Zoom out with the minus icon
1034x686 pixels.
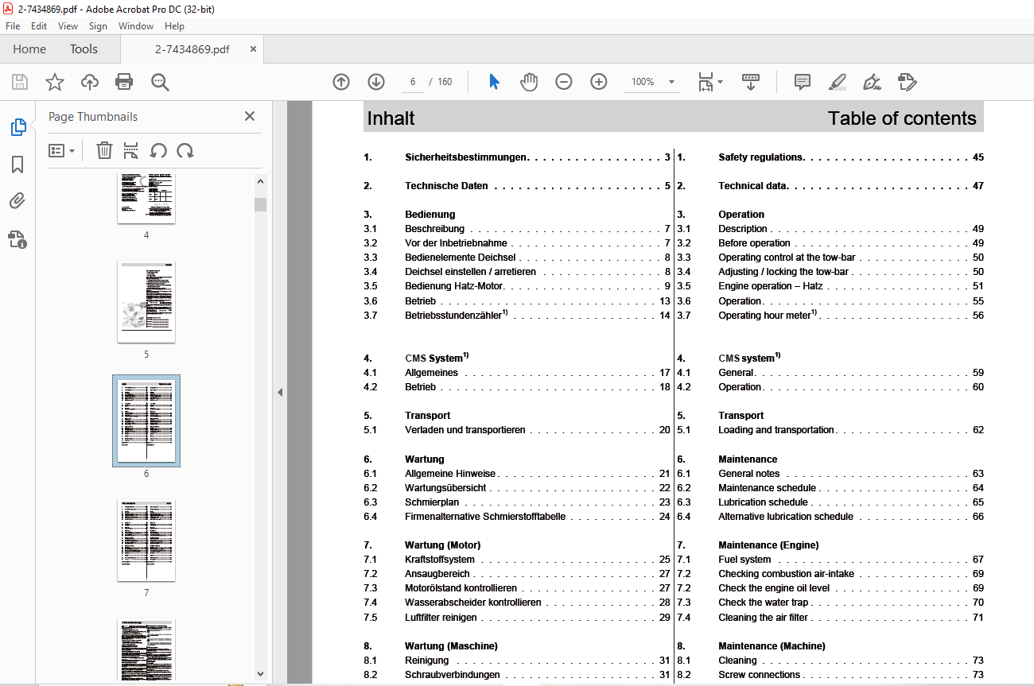pyautogui.click(x=564, y=82)
